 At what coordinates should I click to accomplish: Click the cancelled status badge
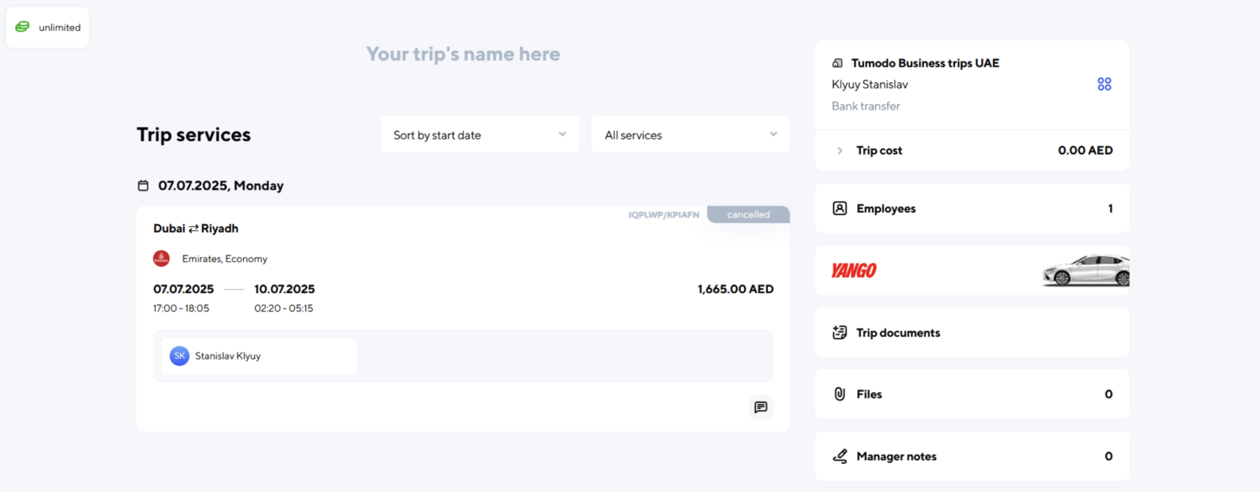point(748,215)
